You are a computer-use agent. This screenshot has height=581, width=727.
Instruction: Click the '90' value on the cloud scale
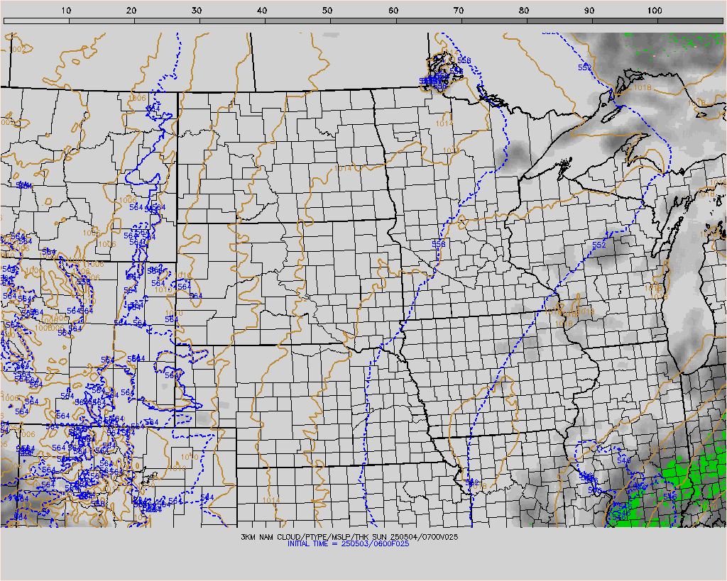(x=589, y=10)
